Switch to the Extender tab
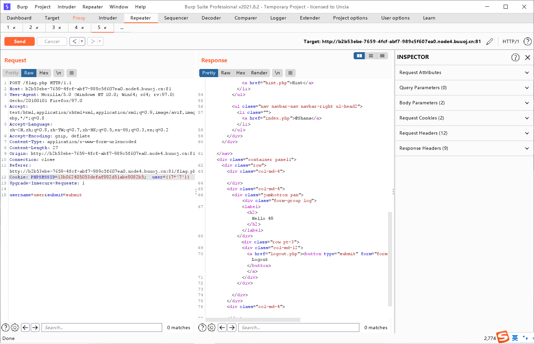 (310, 18)
